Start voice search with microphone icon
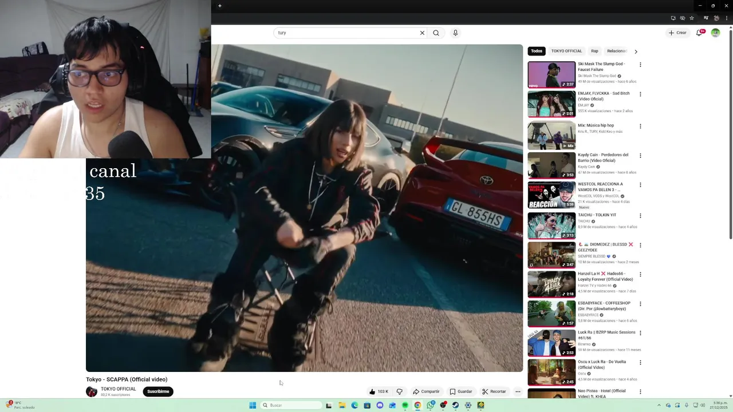 [455, 33]
